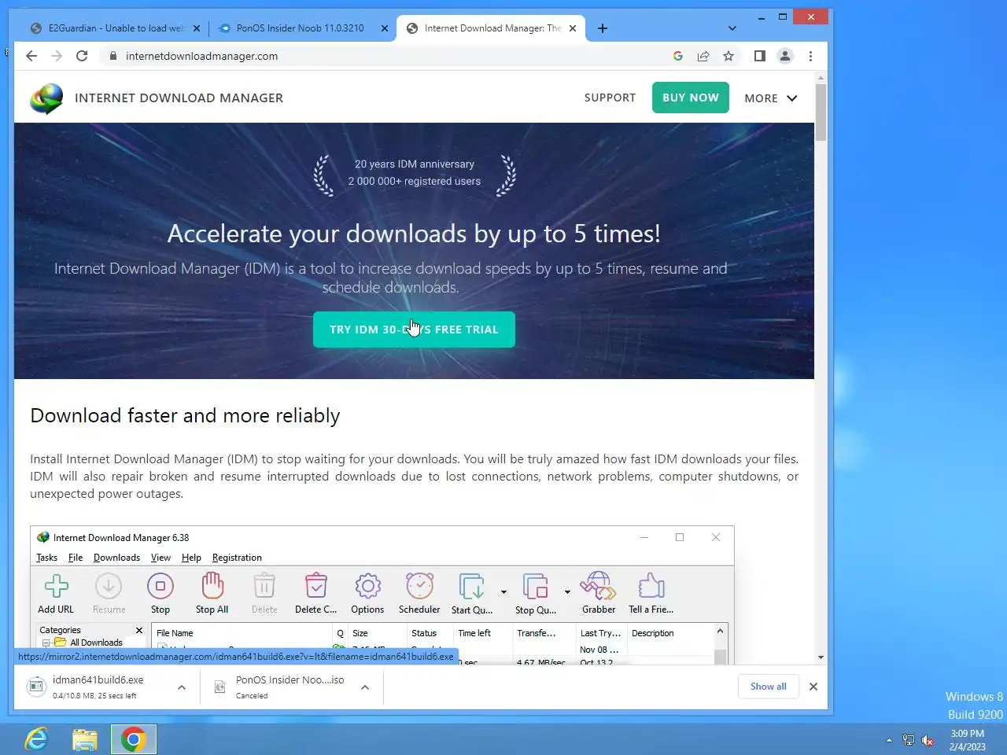Open options for PonOS Insider Noo....iso download
The width and height of the screenshot is (1007, 755).
click(365, 687)
